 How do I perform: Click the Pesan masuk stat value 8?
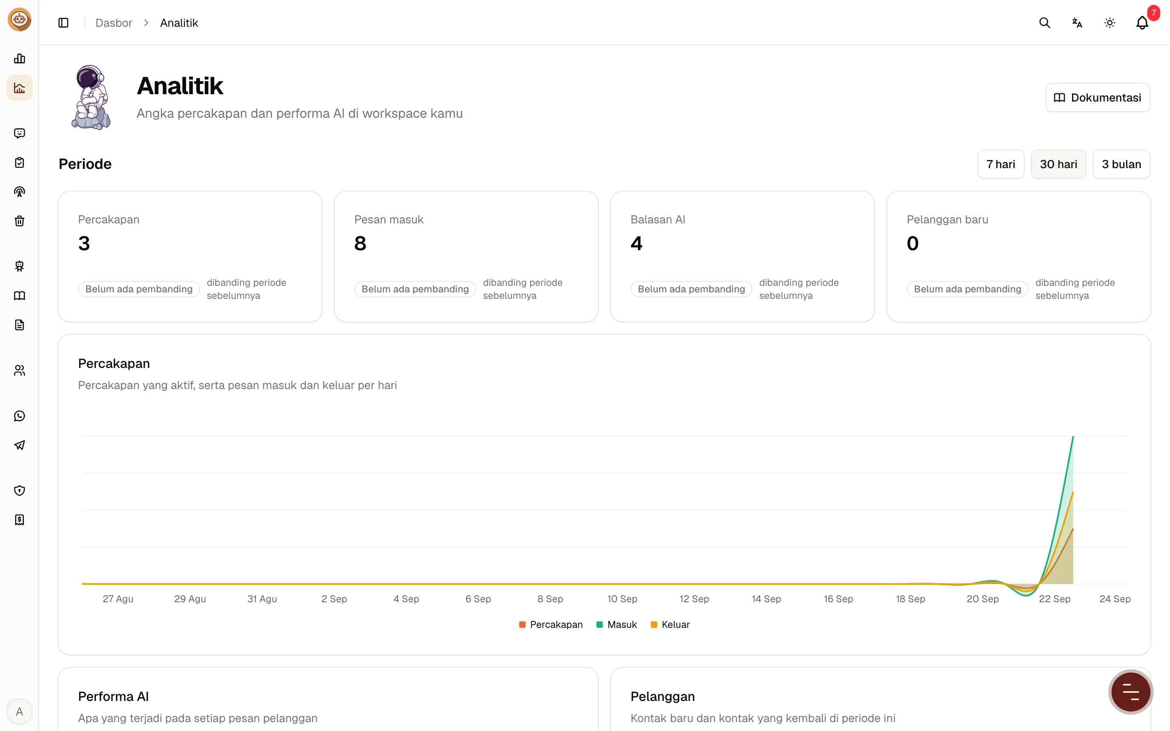coord(360,243)
